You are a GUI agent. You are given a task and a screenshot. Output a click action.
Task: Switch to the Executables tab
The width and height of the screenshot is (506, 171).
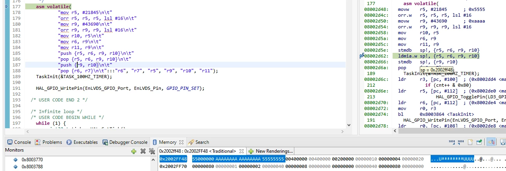(x=82, y=142)
